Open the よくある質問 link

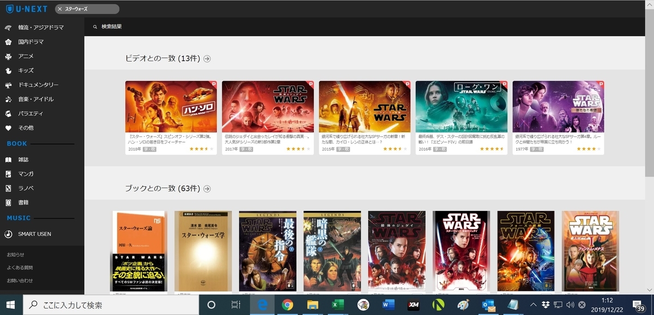tap(20, 268)
